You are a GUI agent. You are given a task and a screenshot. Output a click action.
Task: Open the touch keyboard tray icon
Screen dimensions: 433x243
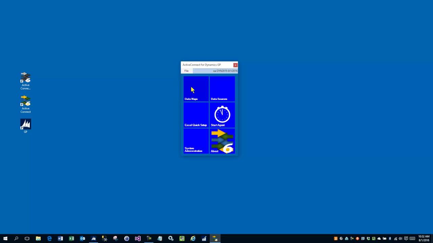pyautogui.click(x=412, y=239)
